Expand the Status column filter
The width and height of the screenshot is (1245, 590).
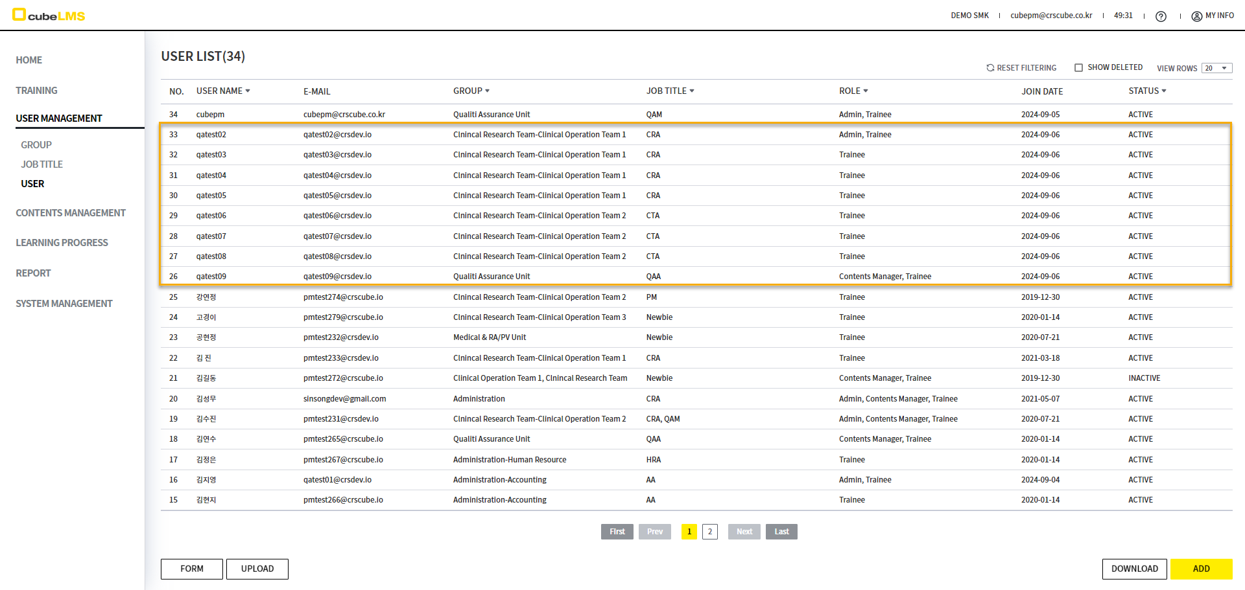pyautogui.click(x=1164, y=91)
